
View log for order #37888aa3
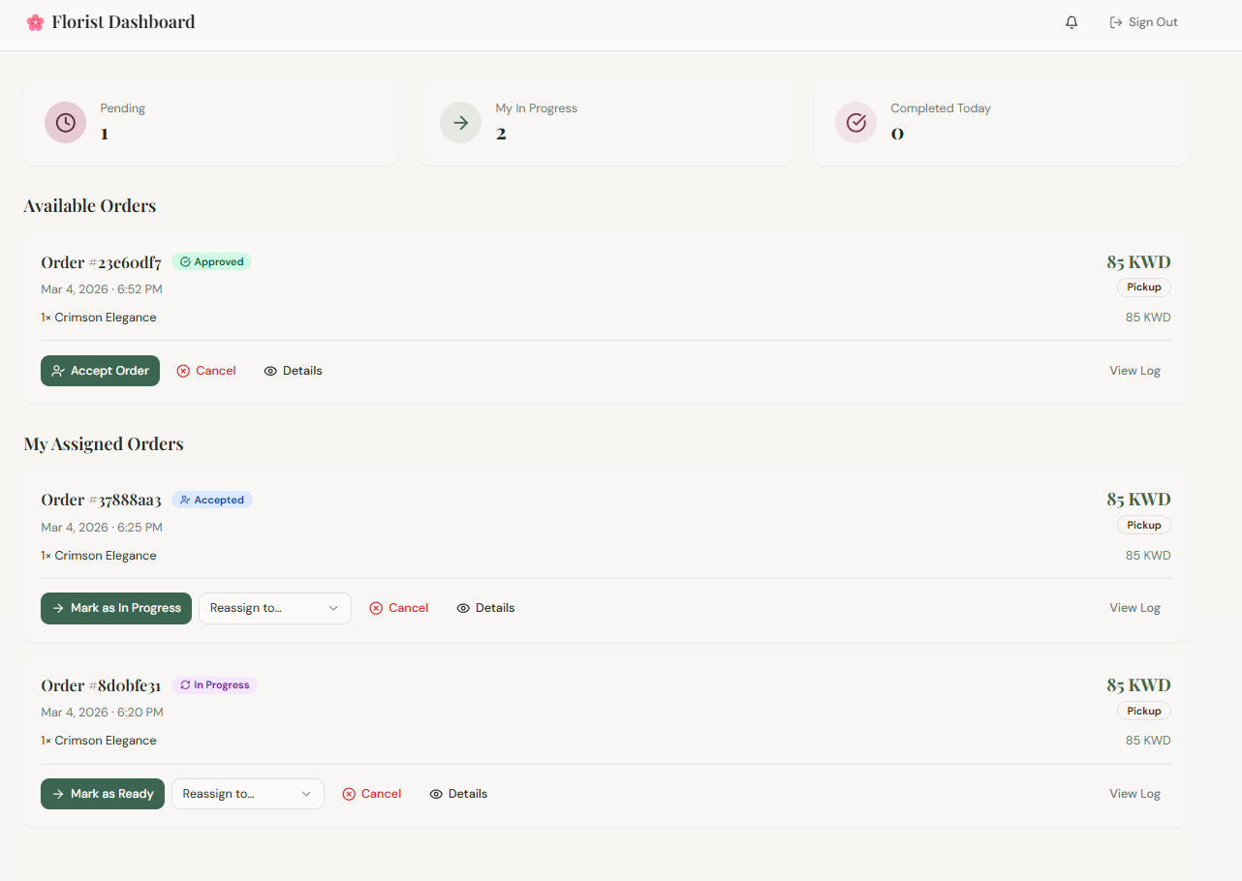coord(1134,608)
